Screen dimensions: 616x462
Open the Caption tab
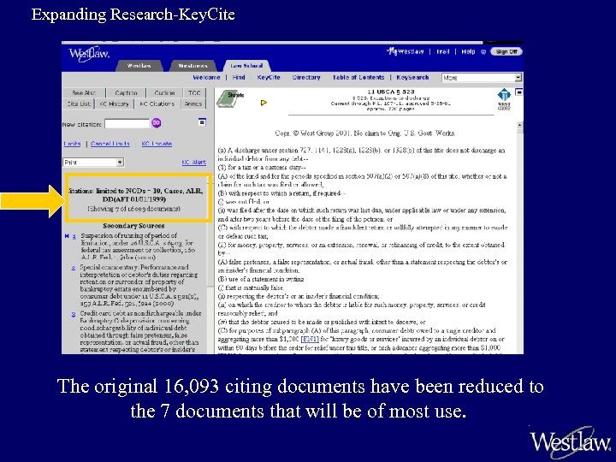click(126, 92)
